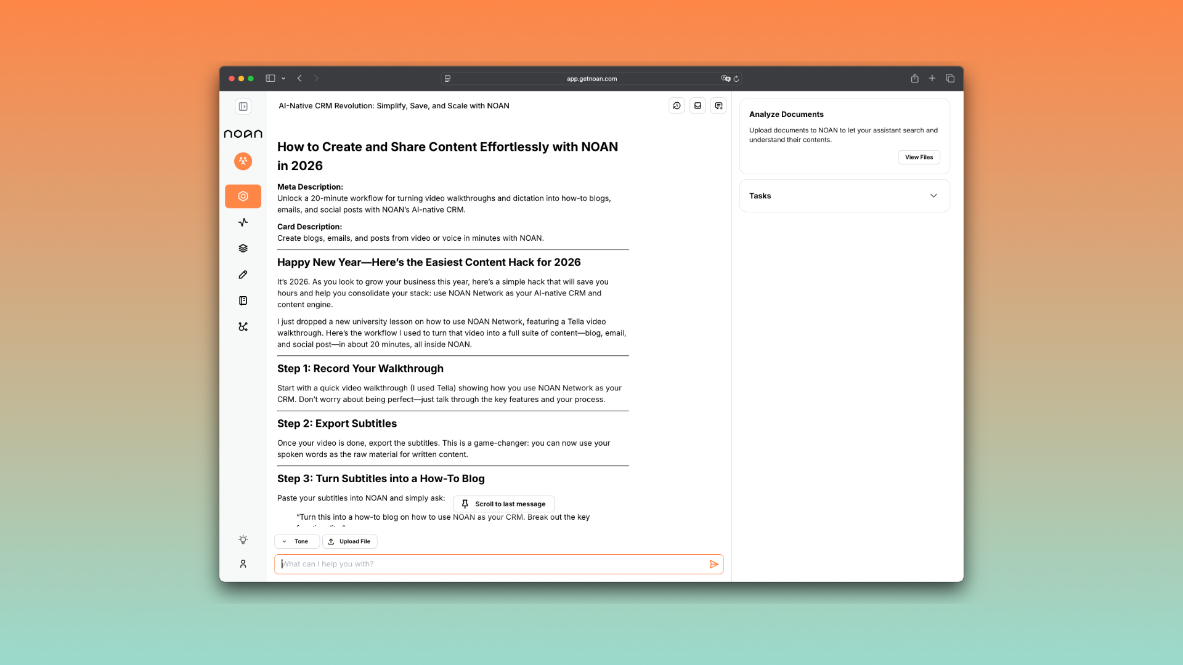Open chat history clock icon

[677, 106]
